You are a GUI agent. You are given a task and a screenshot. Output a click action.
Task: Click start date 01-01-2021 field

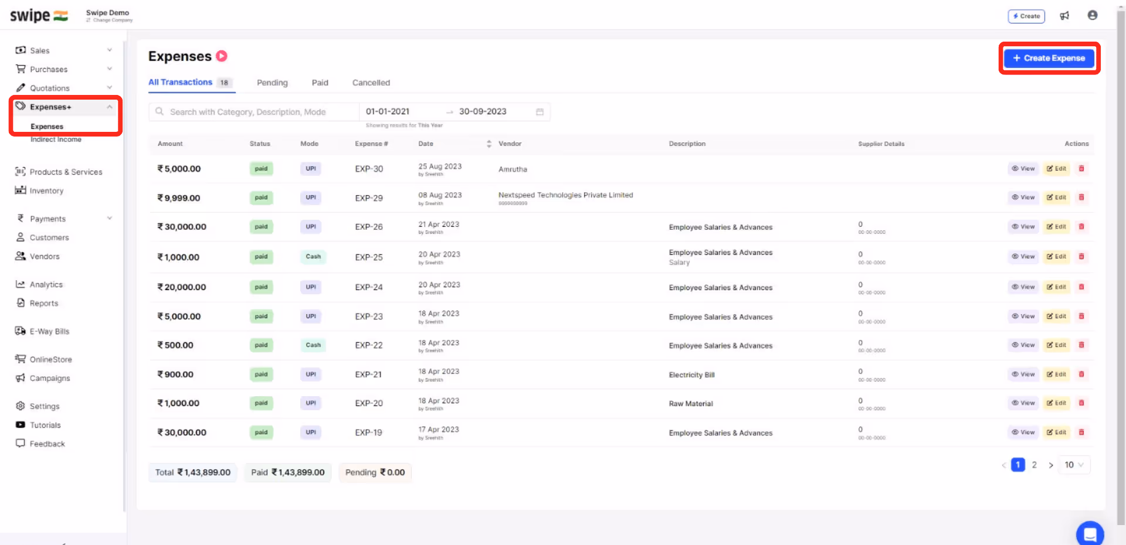pos(388,111)
